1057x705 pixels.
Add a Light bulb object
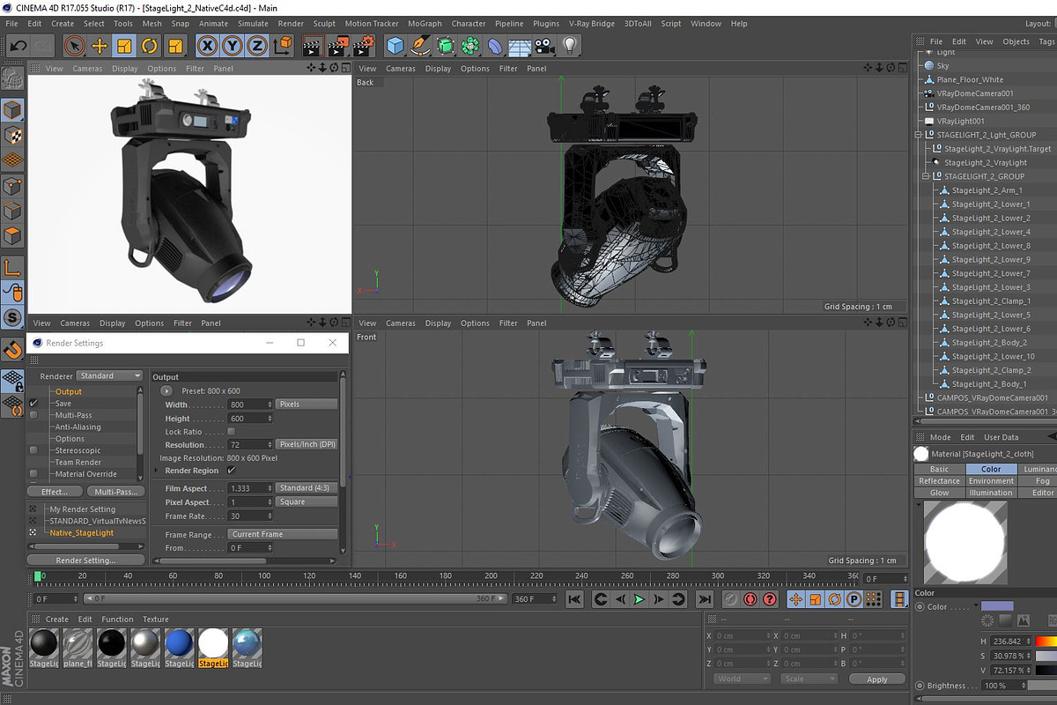click(x=570, y=45)
